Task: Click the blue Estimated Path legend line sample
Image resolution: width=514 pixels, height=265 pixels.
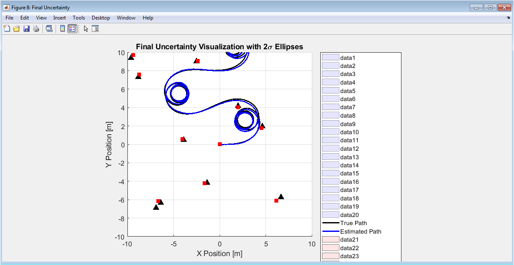Action: click(330, 231)
